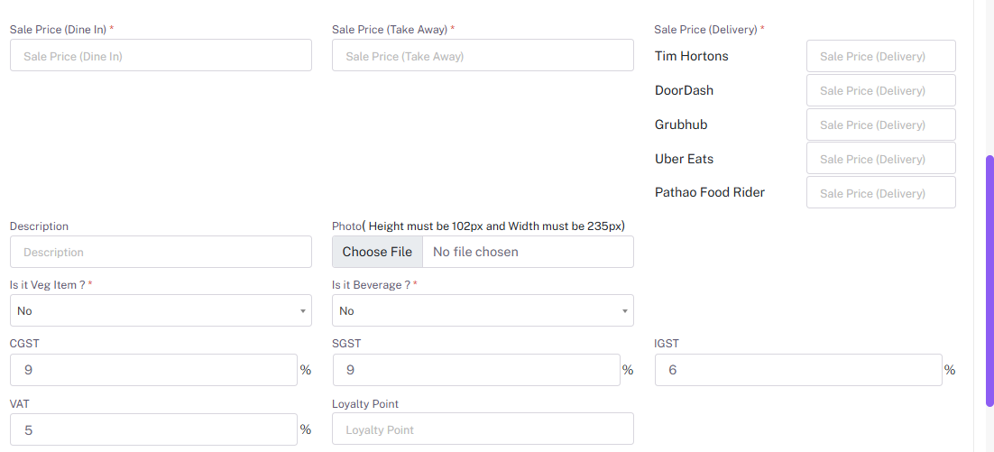Click the VAT percentage field

pyautogui.click(x=153, y=430)
